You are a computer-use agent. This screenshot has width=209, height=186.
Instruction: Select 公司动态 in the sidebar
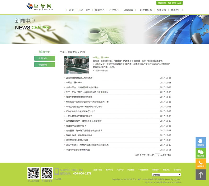(44, 58)
